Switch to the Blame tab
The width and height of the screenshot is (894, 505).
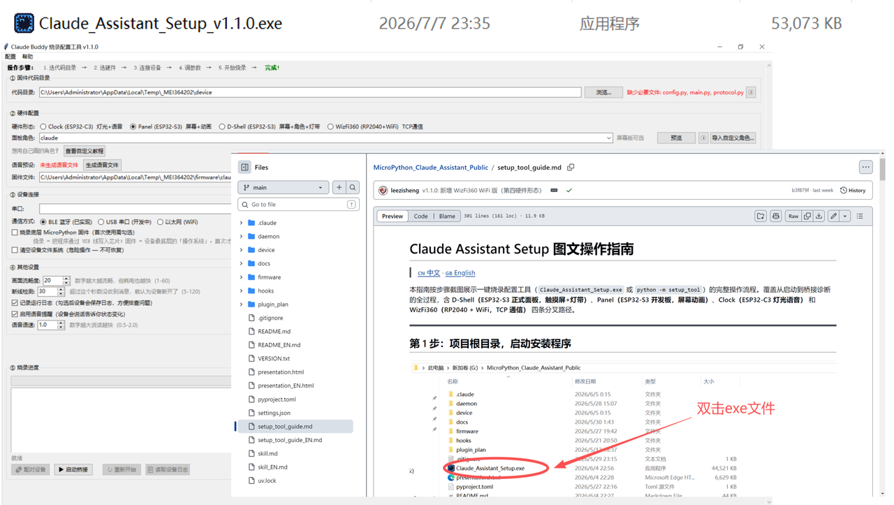[x=447, y=217]
